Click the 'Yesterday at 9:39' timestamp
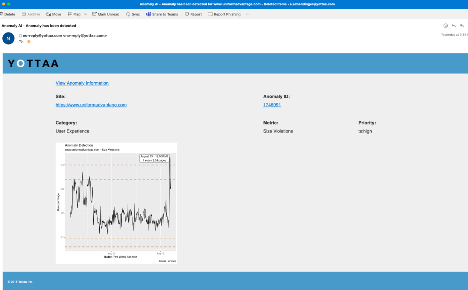Image resolution: width=468 pixels, height=290 pixels. (x=454, y=35)
